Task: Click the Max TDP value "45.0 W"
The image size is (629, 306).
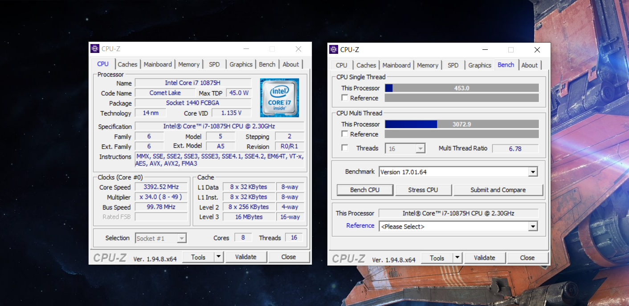Action: point(239,93)
